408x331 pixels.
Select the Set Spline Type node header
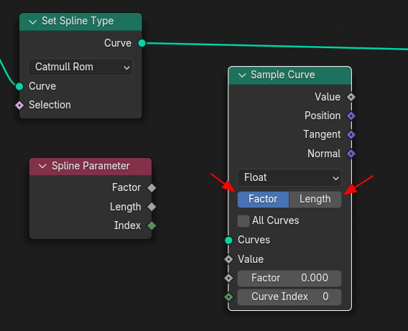pos(80,22)
